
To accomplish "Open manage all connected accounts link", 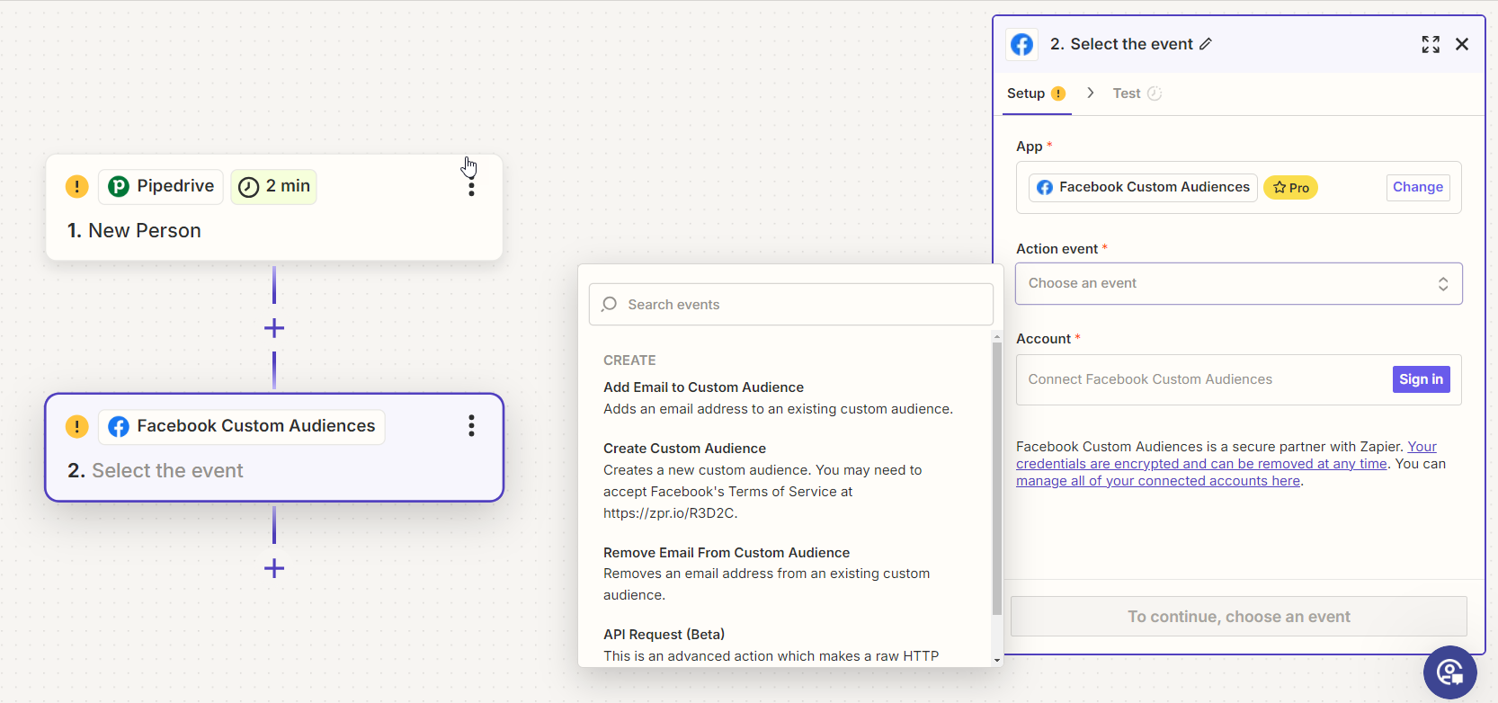I will tap(1158, 481).
